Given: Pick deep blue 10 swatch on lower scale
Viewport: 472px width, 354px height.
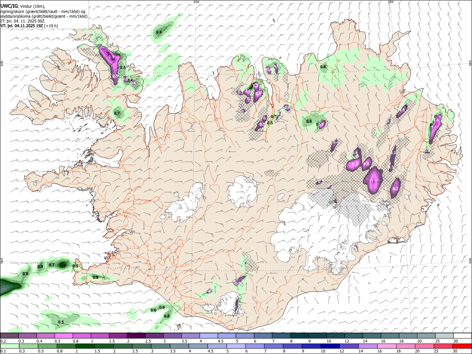Looking at the screenshot, I should point(330,346).
